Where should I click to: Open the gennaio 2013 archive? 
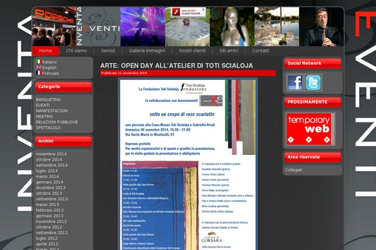pos(50,216)
